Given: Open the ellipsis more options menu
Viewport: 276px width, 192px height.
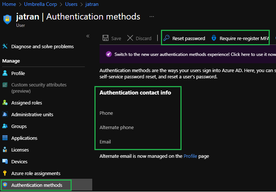Looking at the screenshot, I should pyautogui.click(x=152, y=17).
